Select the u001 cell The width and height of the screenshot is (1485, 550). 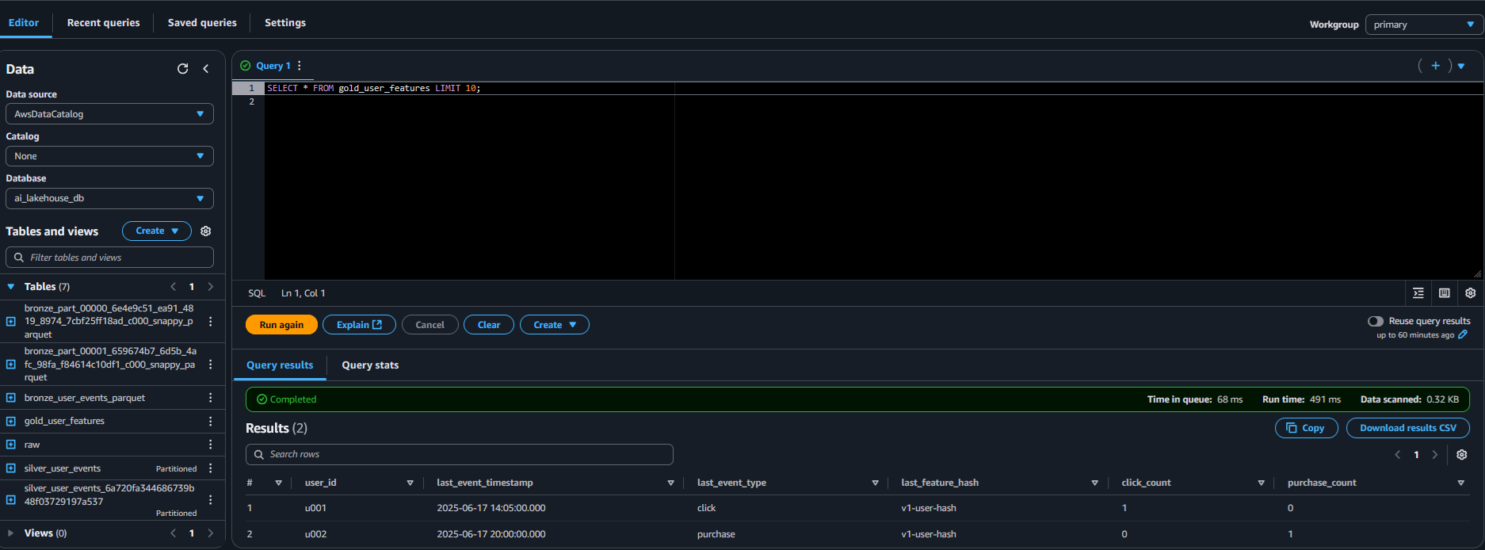315,508
